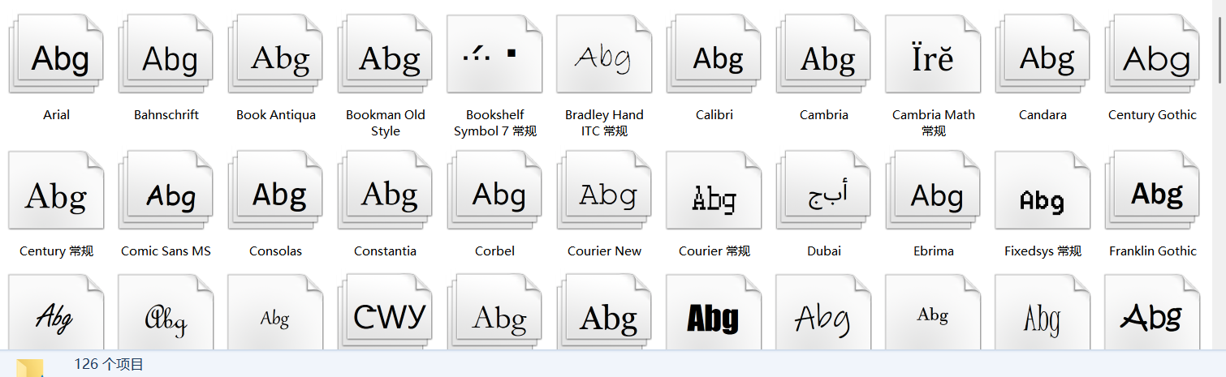Select the 'Corbel' font name

[x=494, y=251]
